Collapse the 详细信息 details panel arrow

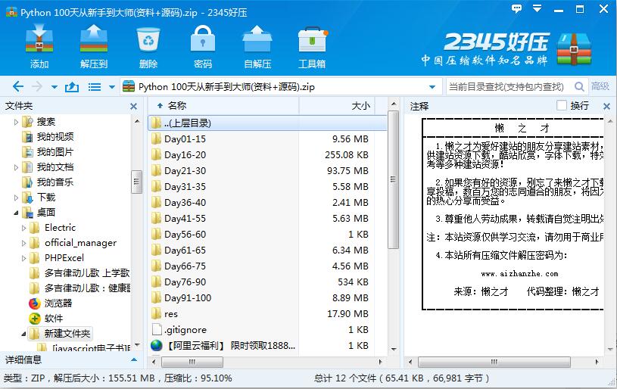[134, 359]
